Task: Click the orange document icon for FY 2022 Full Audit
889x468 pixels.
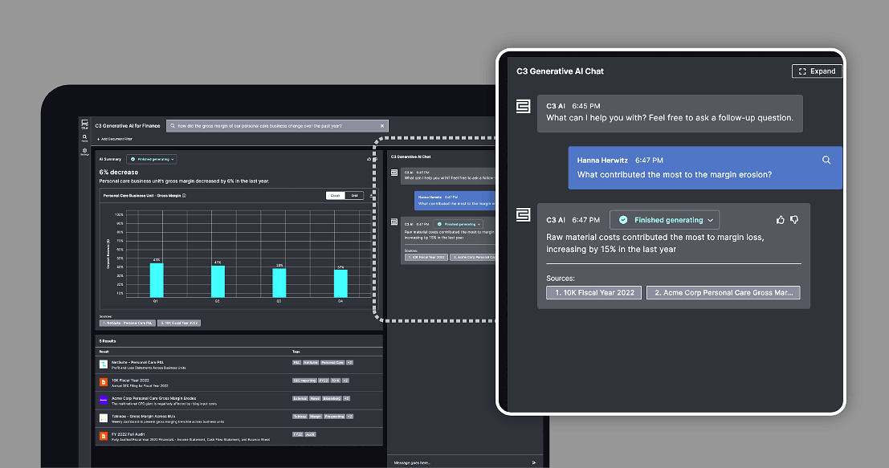Action: click(x=103, y=436)
